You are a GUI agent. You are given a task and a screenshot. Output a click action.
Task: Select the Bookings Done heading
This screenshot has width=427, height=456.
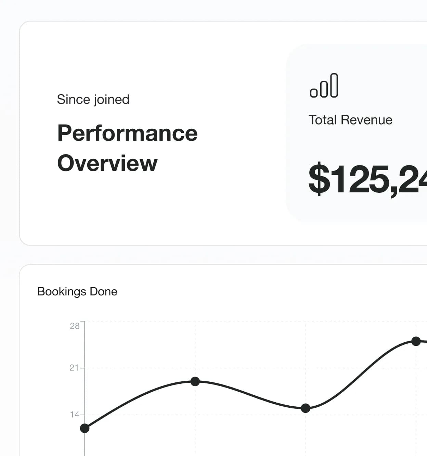click(77, 291)
